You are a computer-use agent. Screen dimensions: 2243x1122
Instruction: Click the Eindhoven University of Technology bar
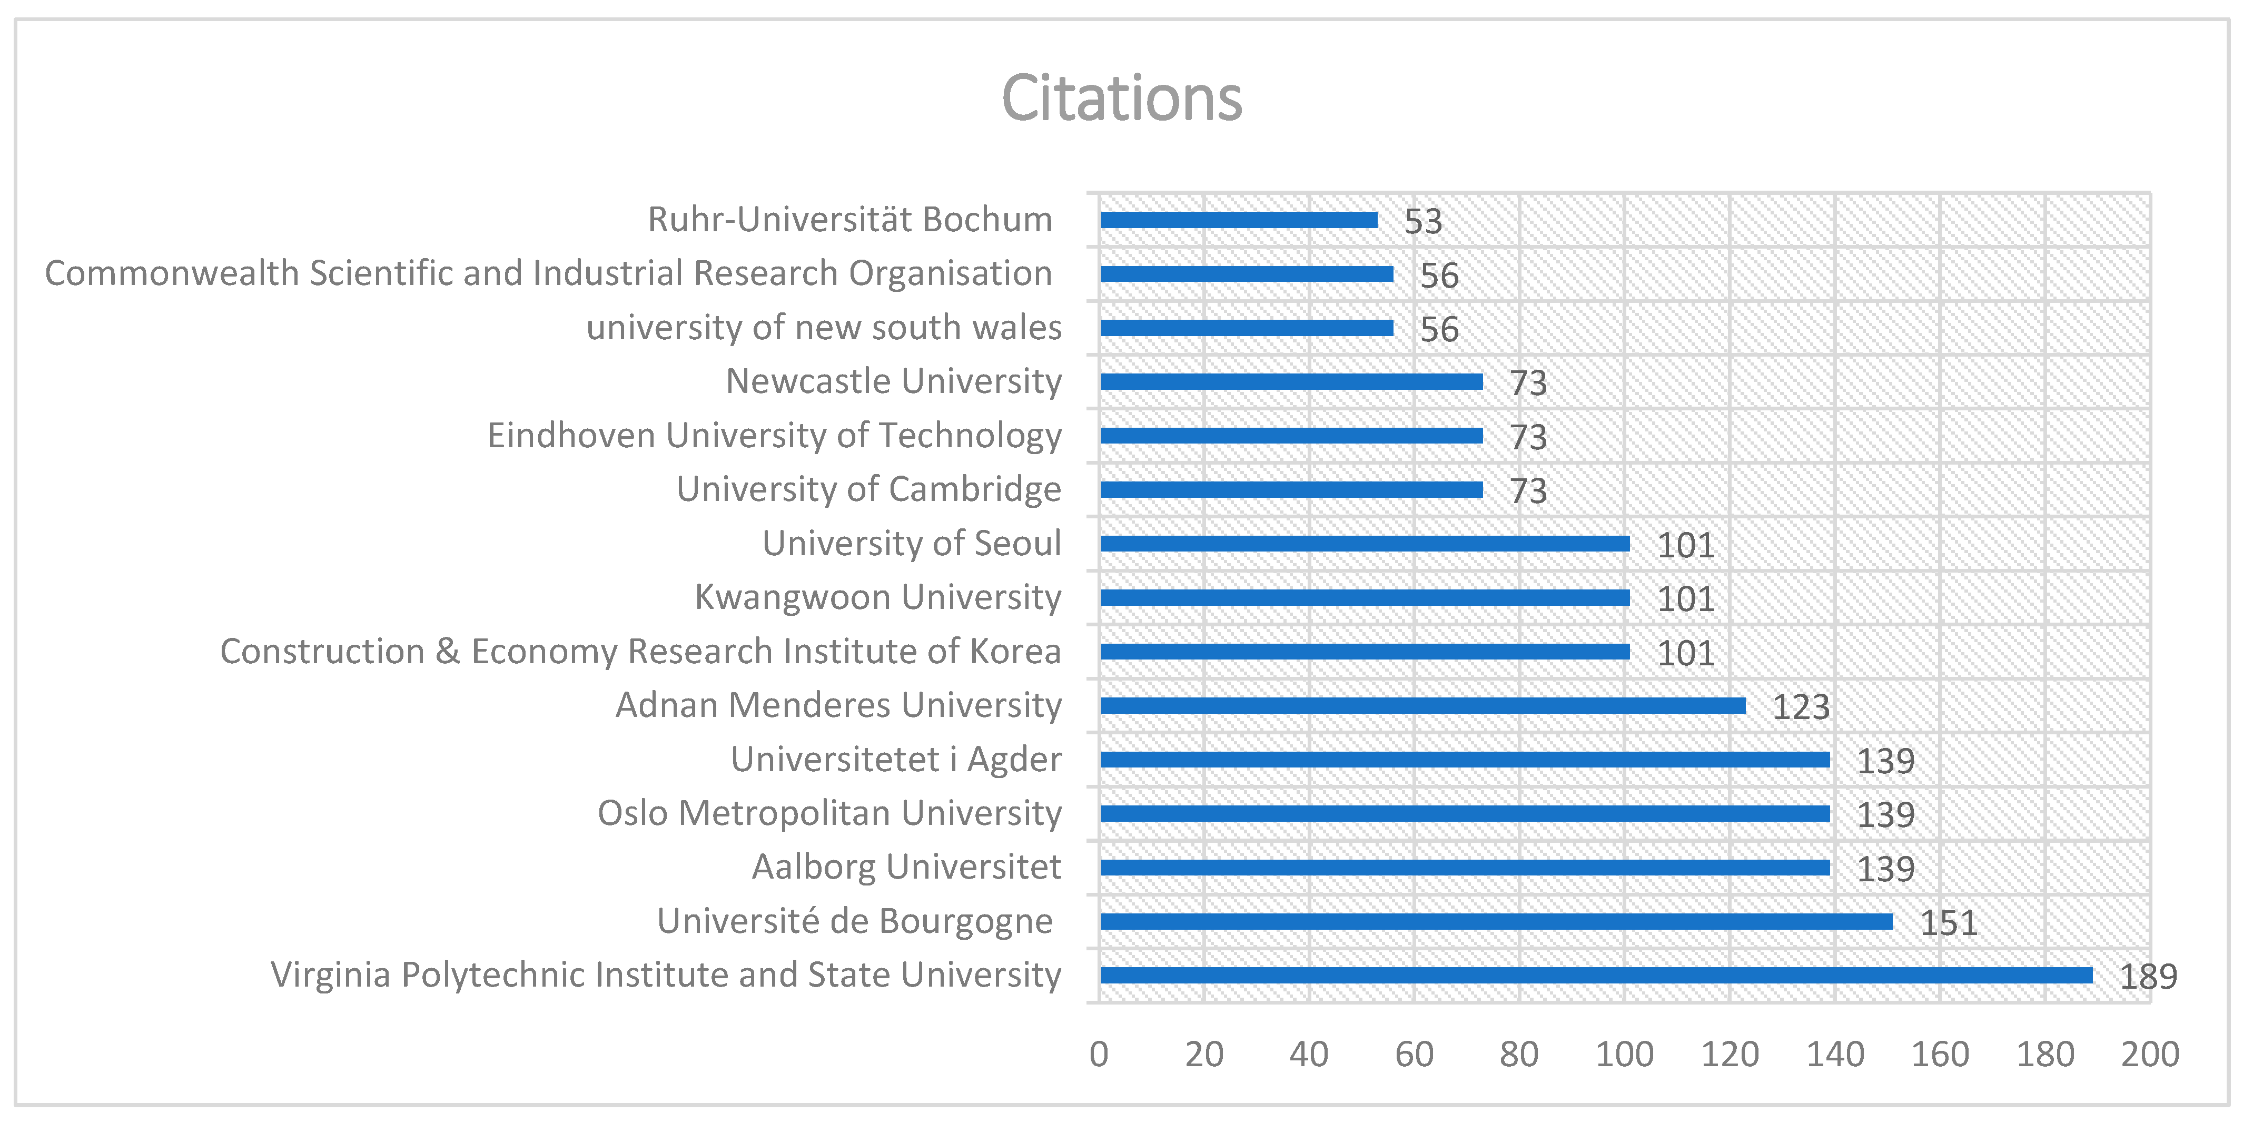click(x=1290, y=436)
